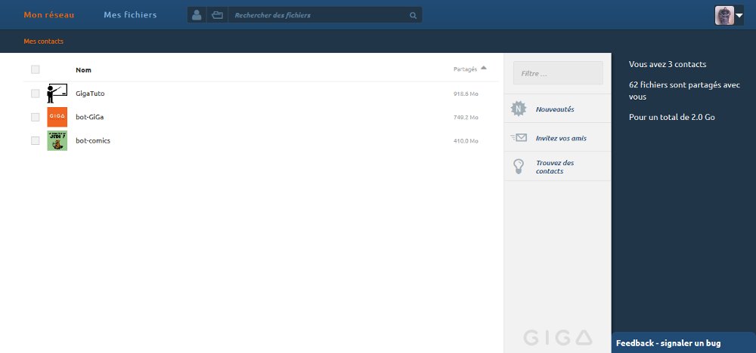
Task: Click the Partagés sort arrow
Action: tap(484, 68)
